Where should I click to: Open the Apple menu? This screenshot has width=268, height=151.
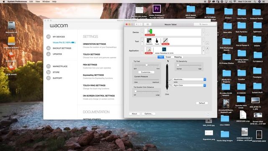pos(4,2)
